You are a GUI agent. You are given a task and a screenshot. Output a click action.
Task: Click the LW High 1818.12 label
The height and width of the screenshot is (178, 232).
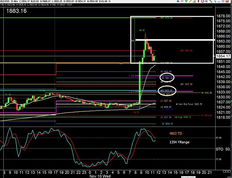183,117
